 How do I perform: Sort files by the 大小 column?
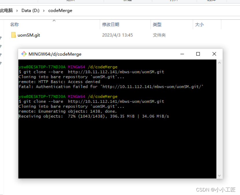pos(199,25)
